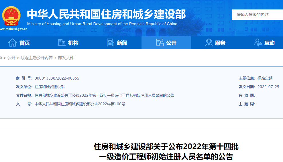Click the national emblem logo
283x162 pixels.
pos(11,16)
